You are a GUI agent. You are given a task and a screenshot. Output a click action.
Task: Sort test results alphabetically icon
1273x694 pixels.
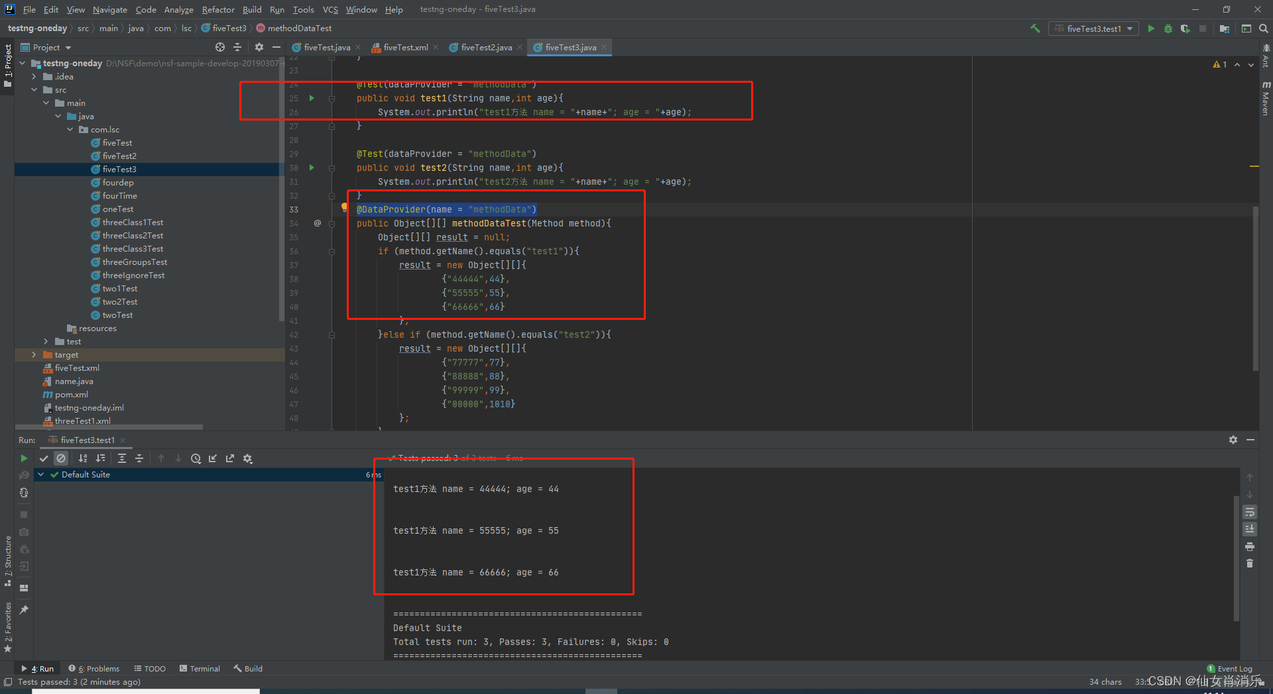[83, 458]
